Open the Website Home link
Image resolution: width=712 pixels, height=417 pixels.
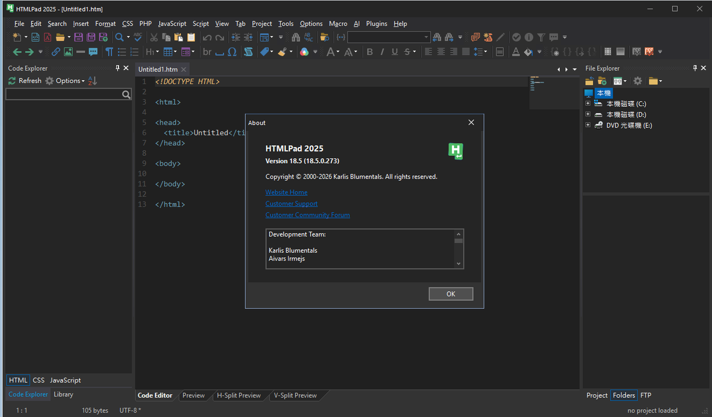(x=286, y=192)
